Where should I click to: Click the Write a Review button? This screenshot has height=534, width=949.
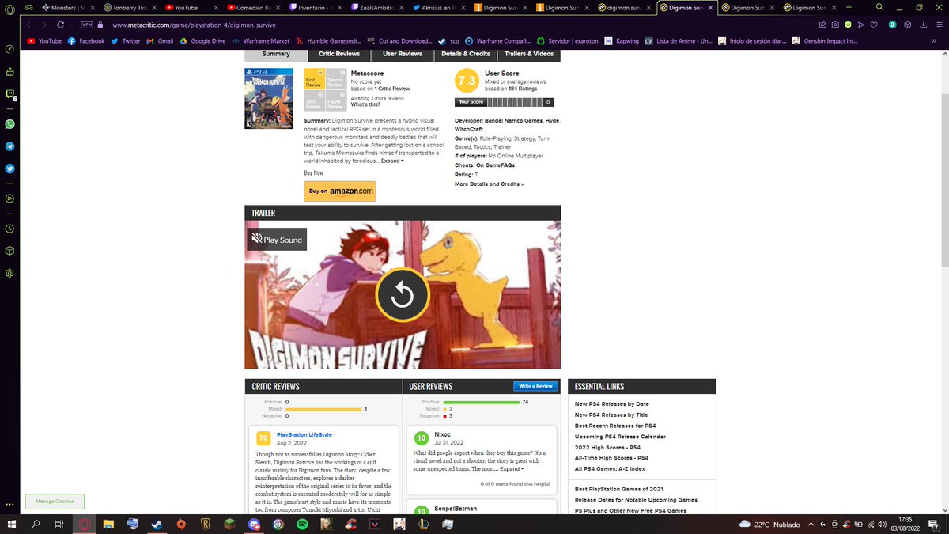[535, 386]
